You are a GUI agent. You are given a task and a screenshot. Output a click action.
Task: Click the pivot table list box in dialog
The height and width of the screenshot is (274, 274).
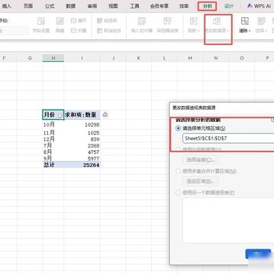[228, 221]
